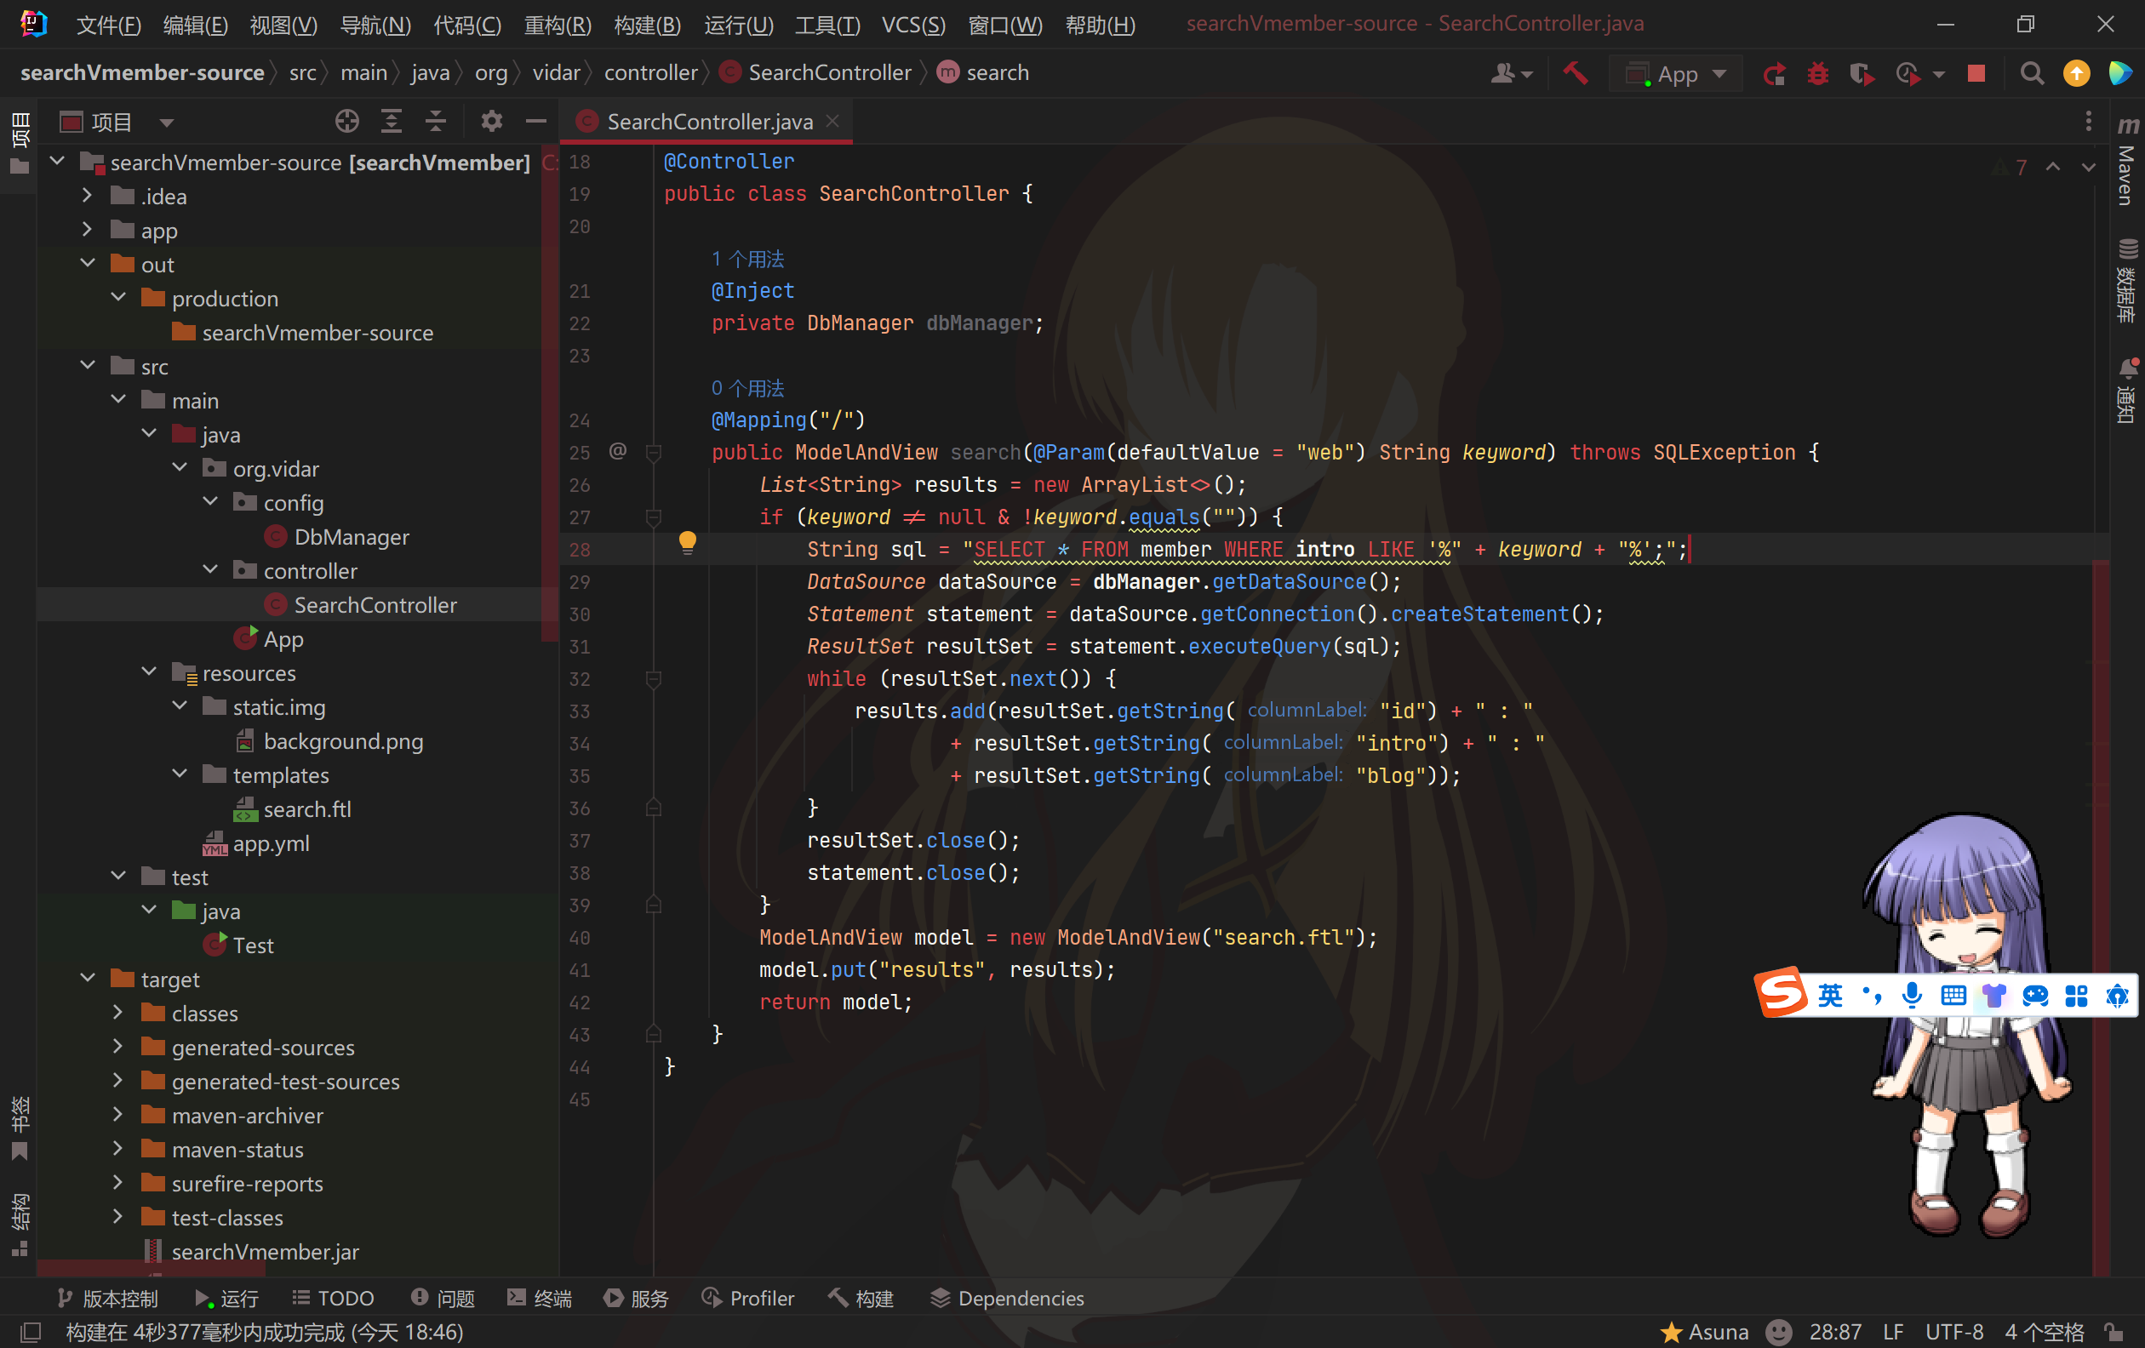
Task: Collapse all in project tree
Action: point(435,121)
